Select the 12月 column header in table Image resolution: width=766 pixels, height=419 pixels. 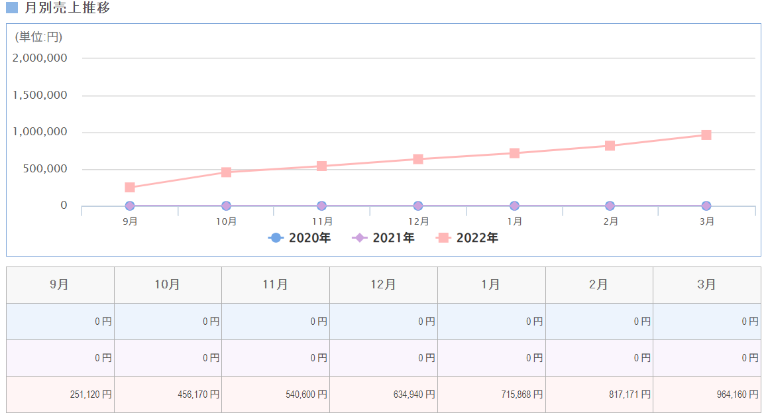(x=383, y=285)
